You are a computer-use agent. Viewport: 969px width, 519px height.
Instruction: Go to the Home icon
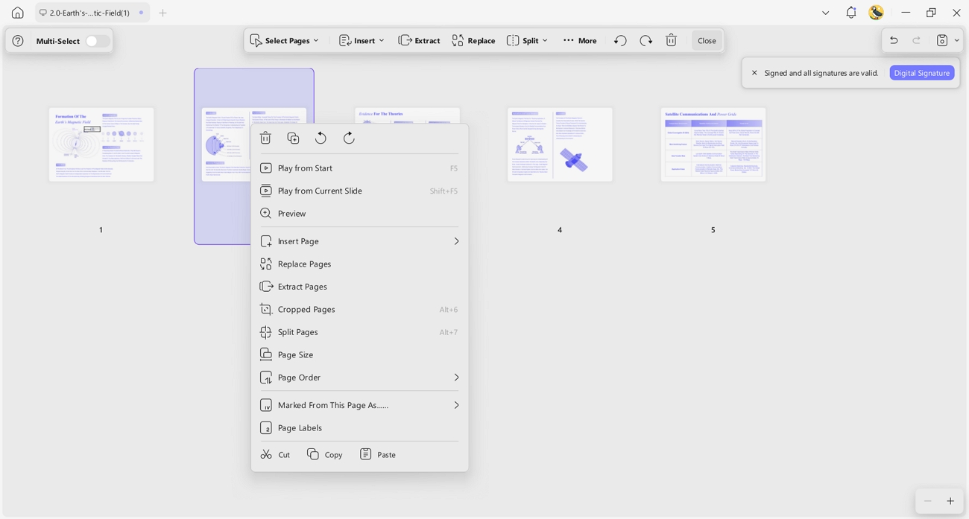coord(17,13)
